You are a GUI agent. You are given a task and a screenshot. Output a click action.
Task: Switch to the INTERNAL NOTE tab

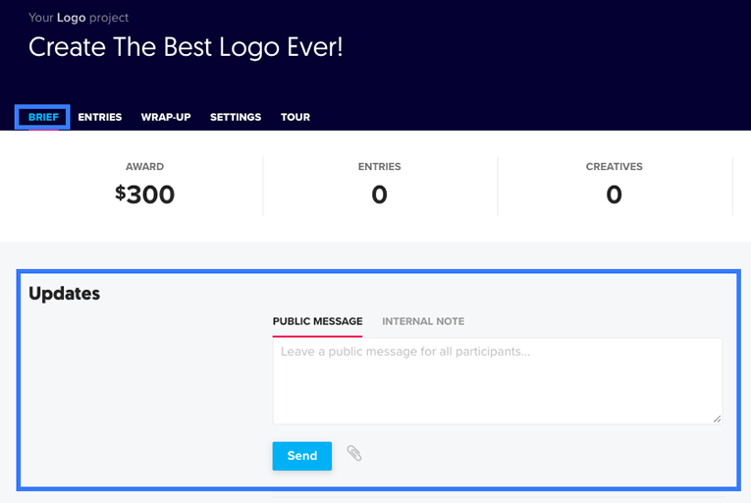point(423,321)
